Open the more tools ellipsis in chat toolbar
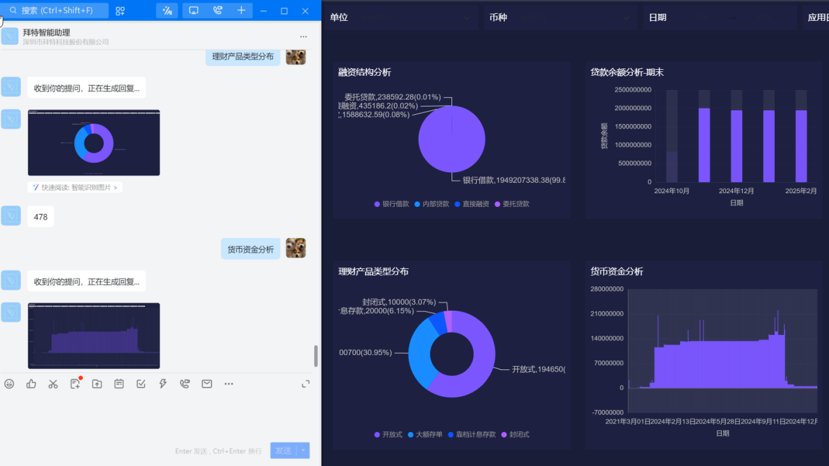829x466 pixels. [x=229, y=384]
